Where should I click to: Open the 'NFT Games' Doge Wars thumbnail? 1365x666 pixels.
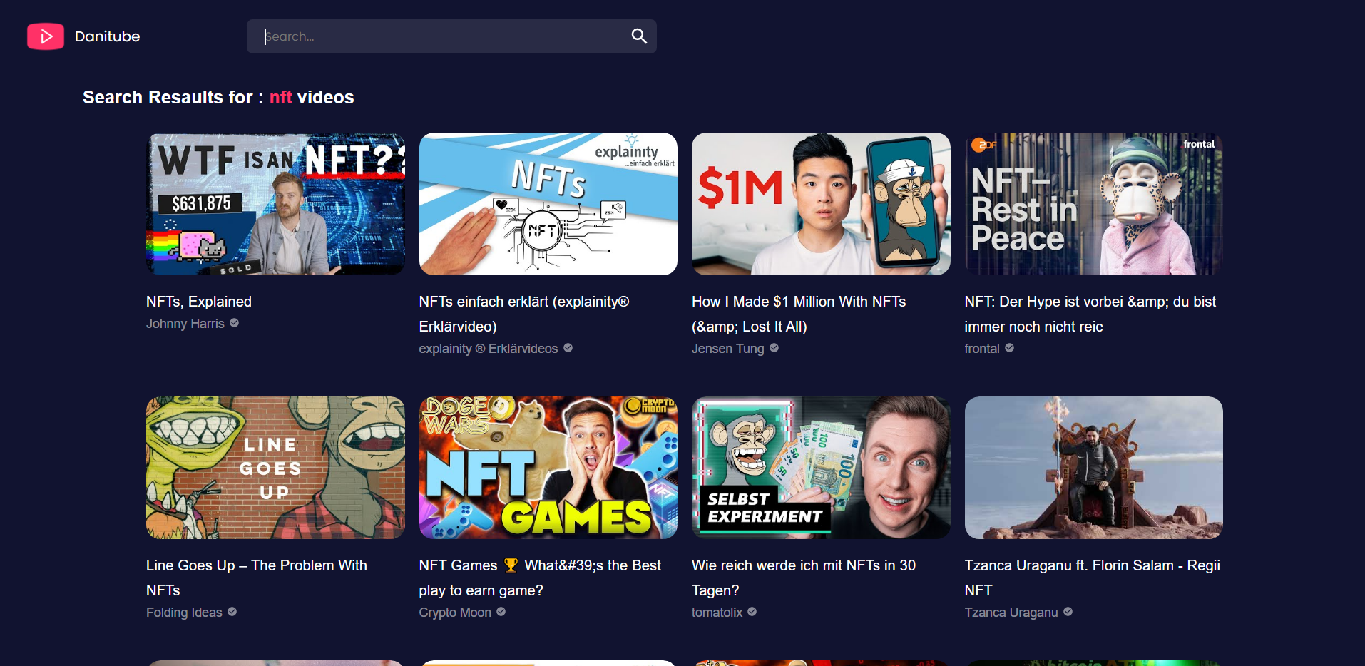pos(548,468)
